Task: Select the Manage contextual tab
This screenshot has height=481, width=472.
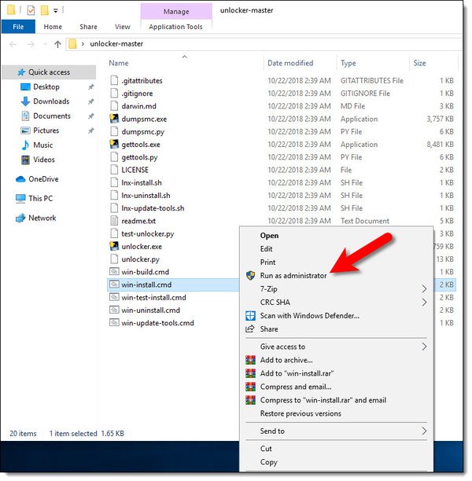Action: pyautogui.click(x=176, y=12)
